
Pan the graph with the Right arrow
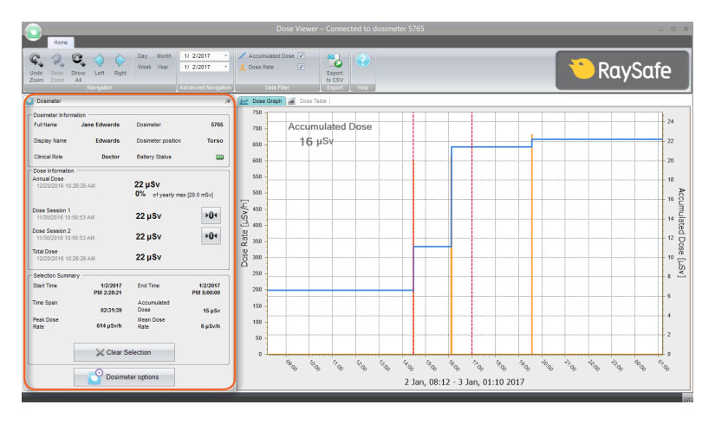coord(120,61)
